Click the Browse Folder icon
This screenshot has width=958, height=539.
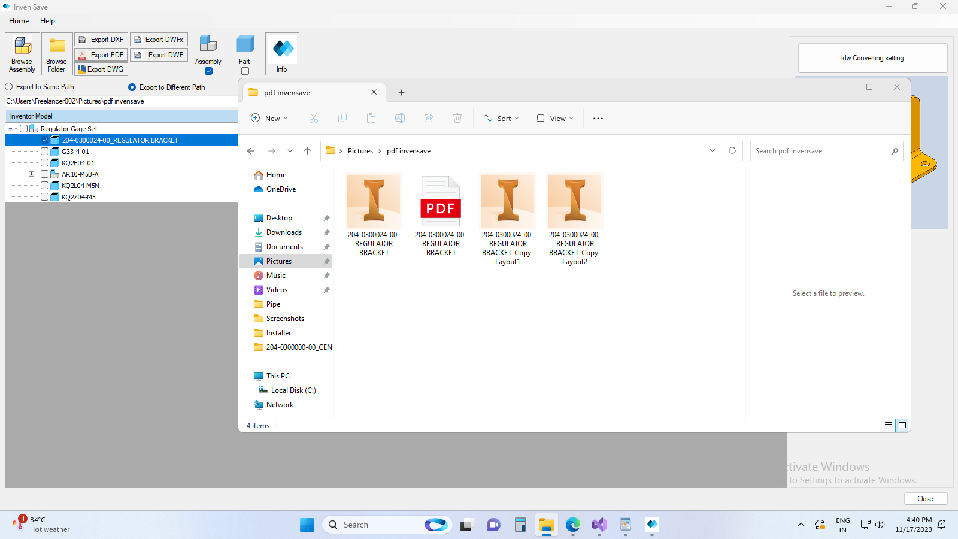pyautogui.click(x=57, y=53)
